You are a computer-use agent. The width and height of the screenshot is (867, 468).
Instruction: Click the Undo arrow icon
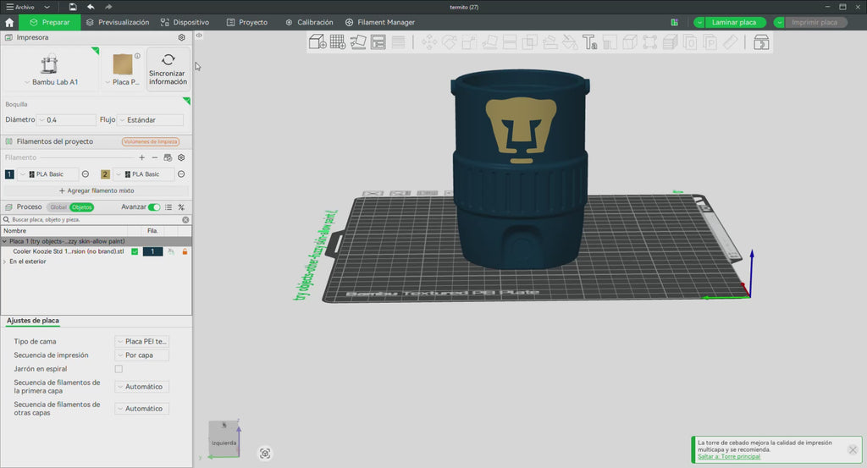[91, 7]
